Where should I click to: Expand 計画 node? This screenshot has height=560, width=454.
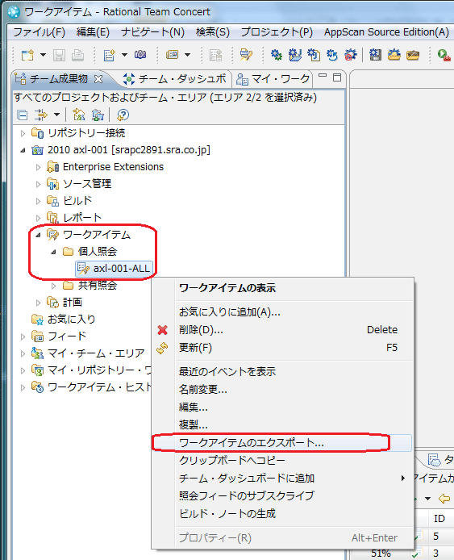(x=38, y=303)
